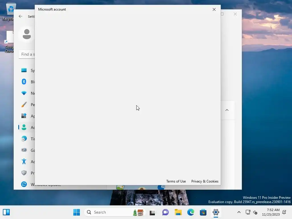
Task: Go back in the Settings window
Action: [x=21, y=16]
